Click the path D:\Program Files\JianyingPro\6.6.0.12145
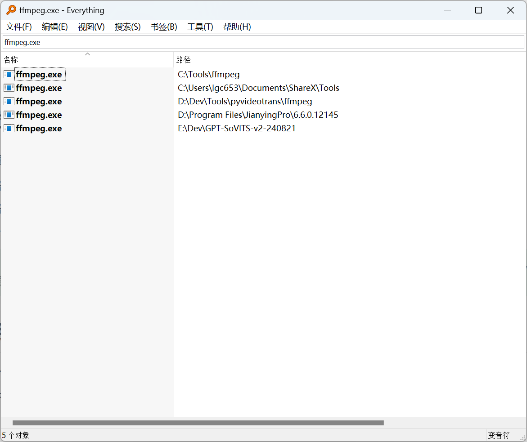This screenshot has width=527, height=442. click(x=258, y=115)
